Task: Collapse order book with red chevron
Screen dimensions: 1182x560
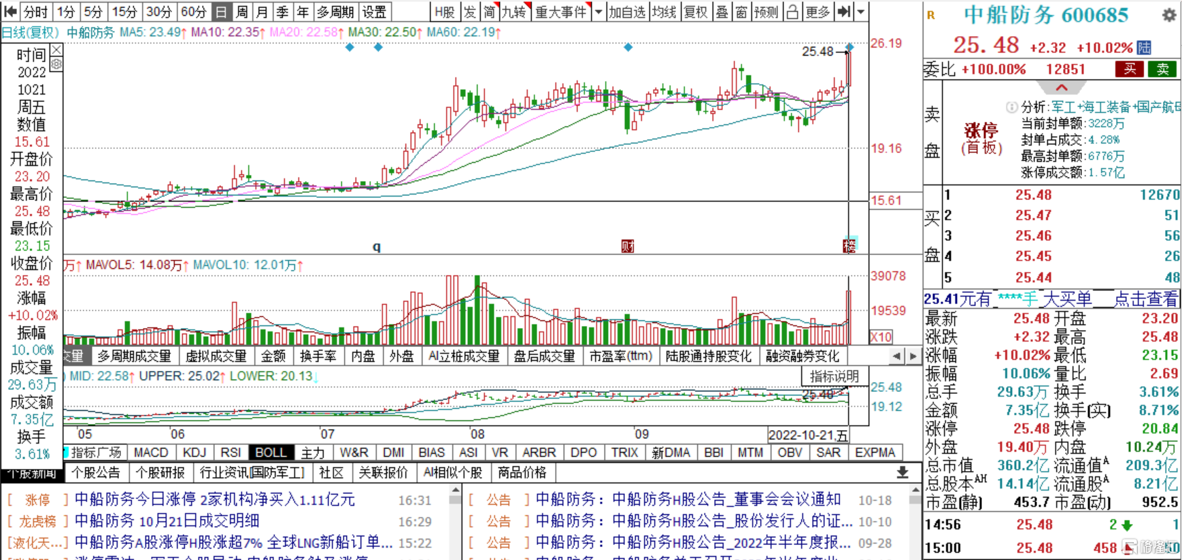Action: point(1061,88)
